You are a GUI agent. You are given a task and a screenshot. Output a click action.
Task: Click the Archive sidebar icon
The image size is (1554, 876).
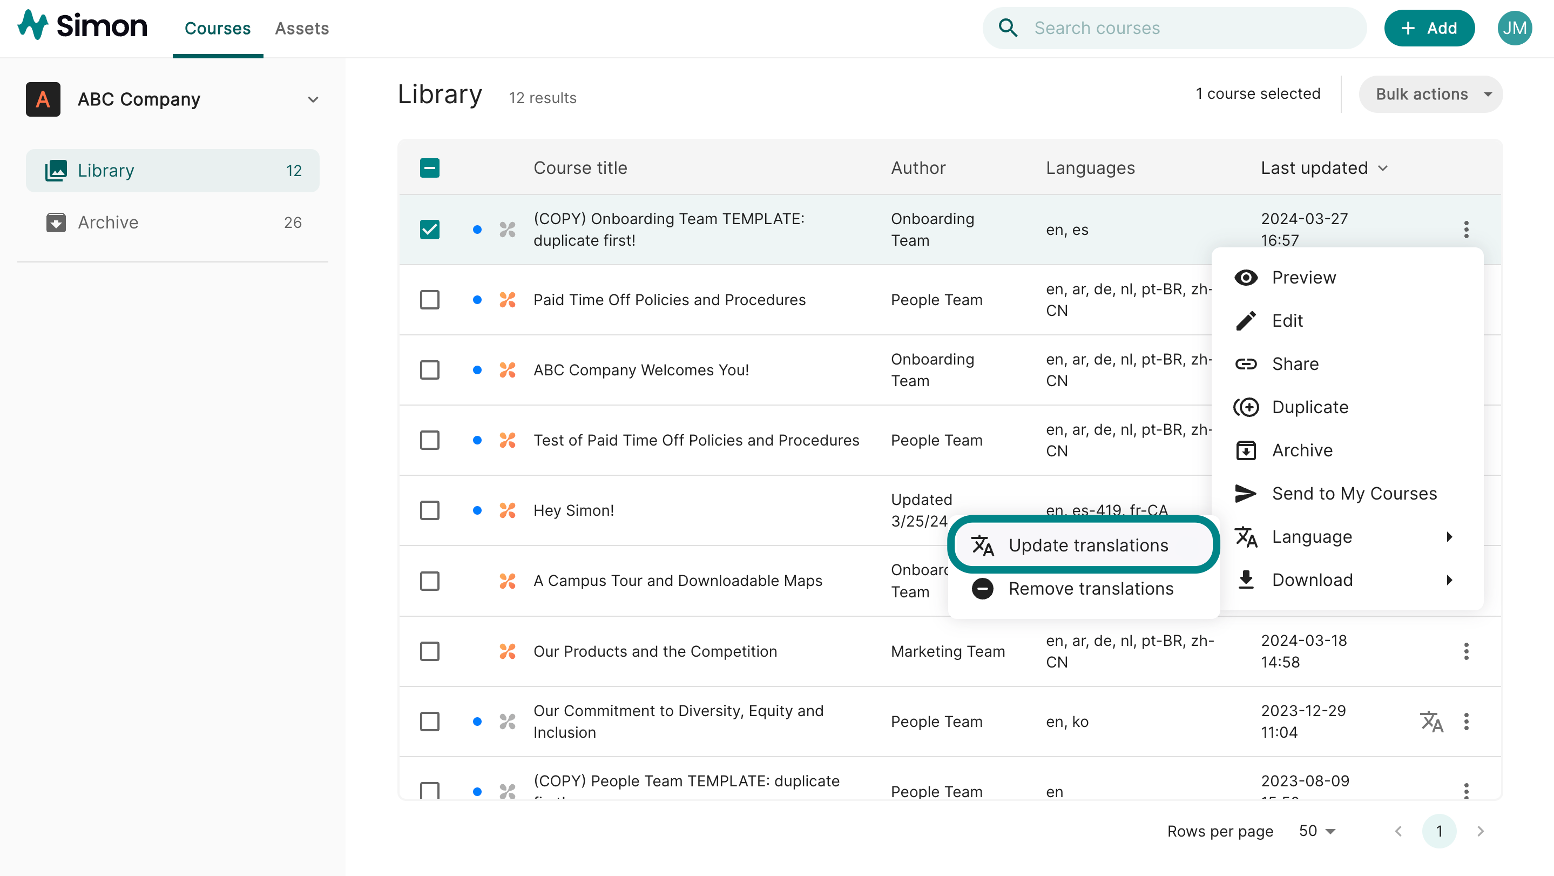pos(56,223)
